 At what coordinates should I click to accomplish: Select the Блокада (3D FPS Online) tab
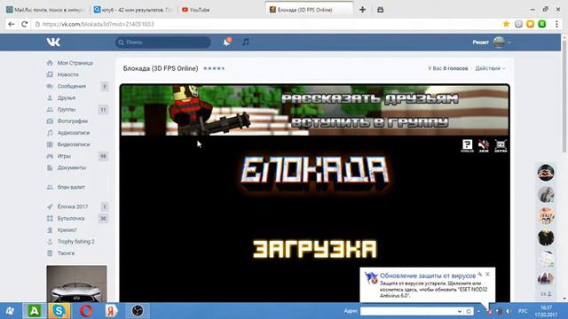pos(309,10)
